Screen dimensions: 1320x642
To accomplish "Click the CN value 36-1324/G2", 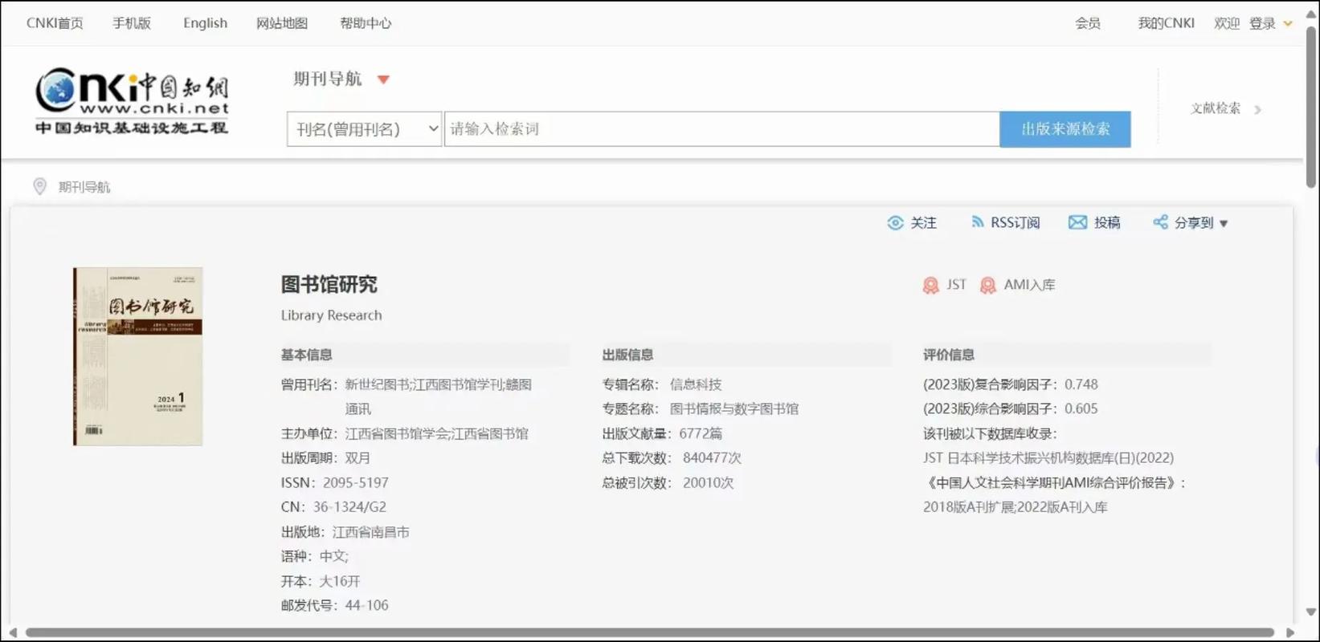I will [x=349, y=507].
